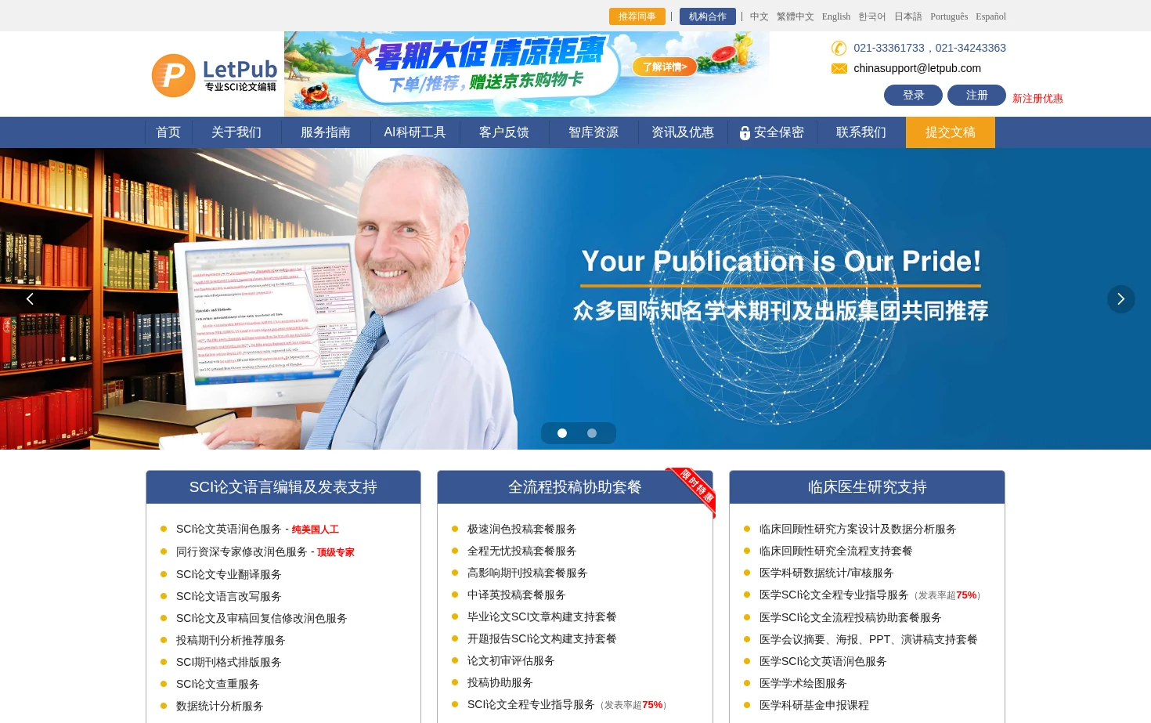Click the 全流程投稿协助套餐 section header
Viewport: 1151px width, 723px height.
point(575,487)
